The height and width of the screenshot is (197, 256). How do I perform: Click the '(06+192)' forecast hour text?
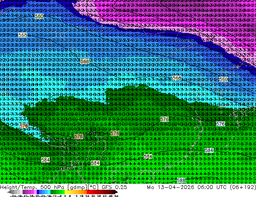[x=243, y=187]
